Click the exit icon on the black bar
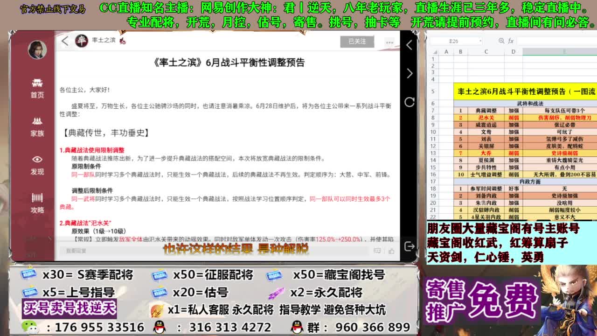 tap(410, 246)
